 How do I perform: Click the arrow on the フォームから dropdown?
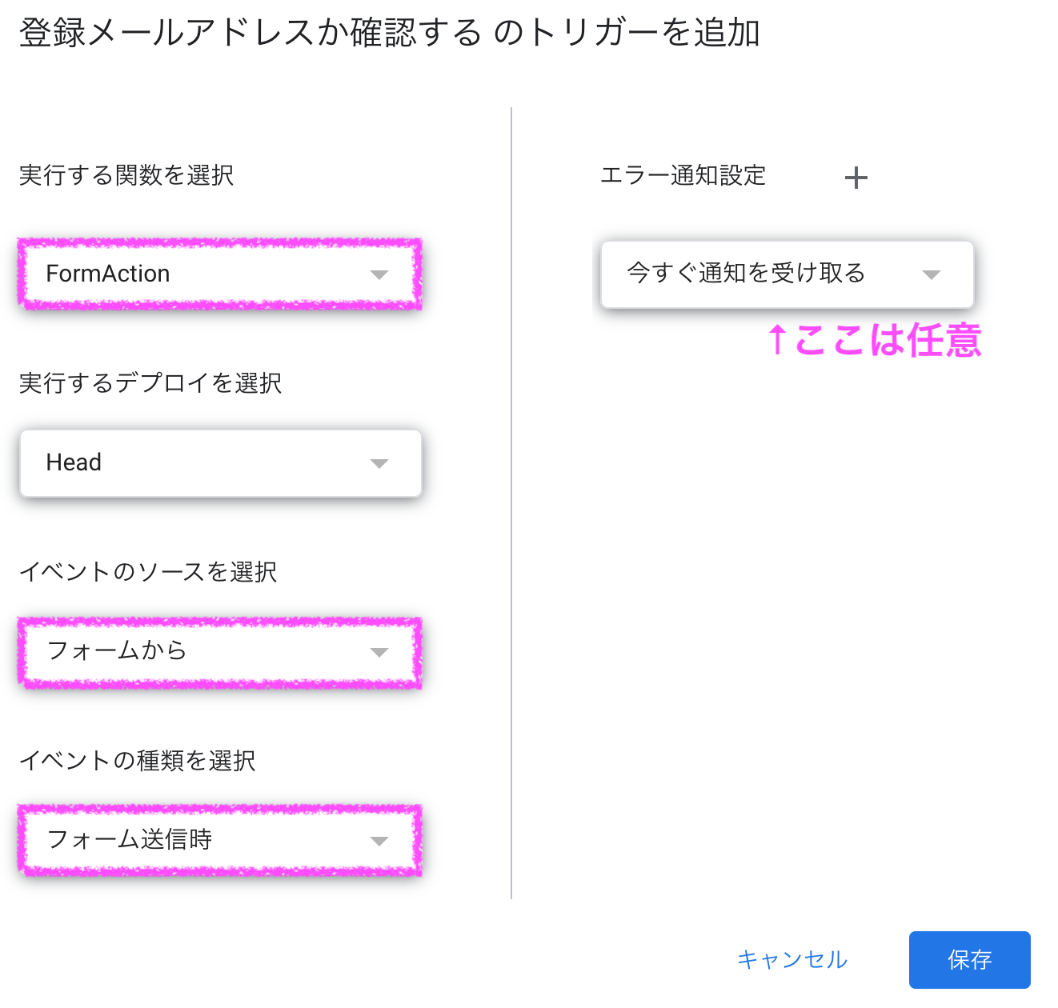tap(379, 652)
